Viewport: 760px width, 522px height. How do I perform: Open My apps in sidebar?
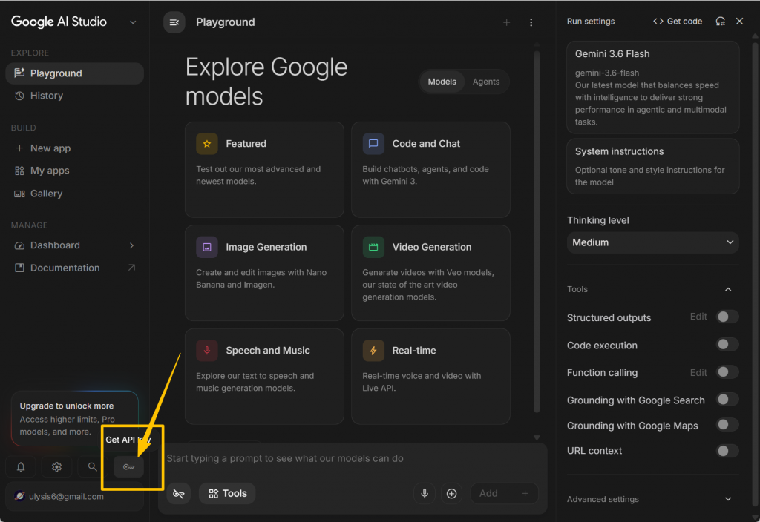pos(75,171)
